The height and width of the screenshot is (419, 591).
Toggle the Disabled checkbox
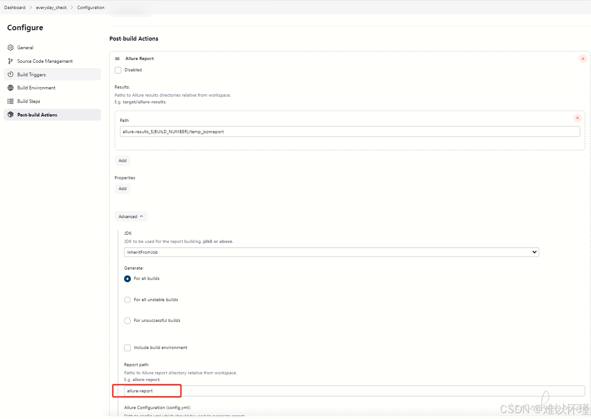[118, 70]
